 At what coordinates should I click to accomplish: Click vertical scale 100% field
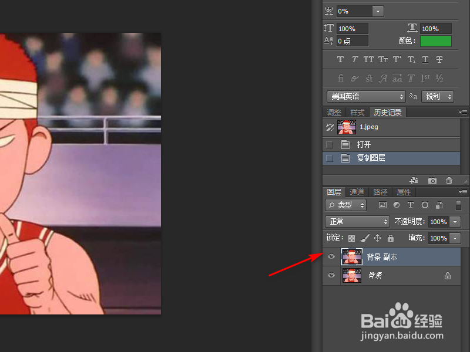(352, 29)
